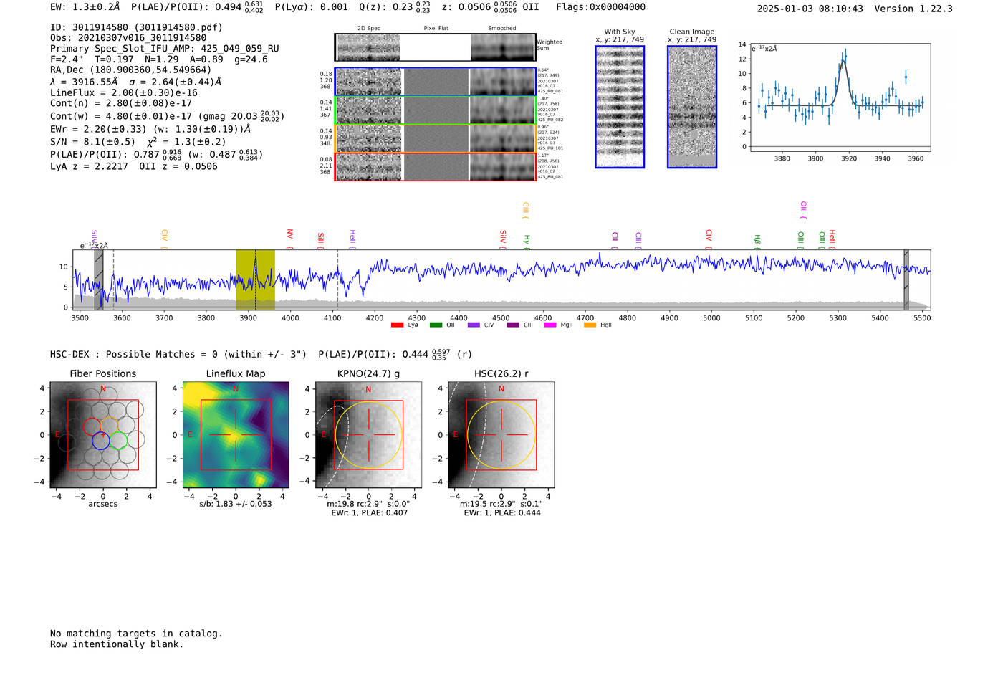This screenshot has width=1003, height=683.
Task: Click the EWr: 1. PLAE: 0.407 caption
Action: click(x=369, y=513)
